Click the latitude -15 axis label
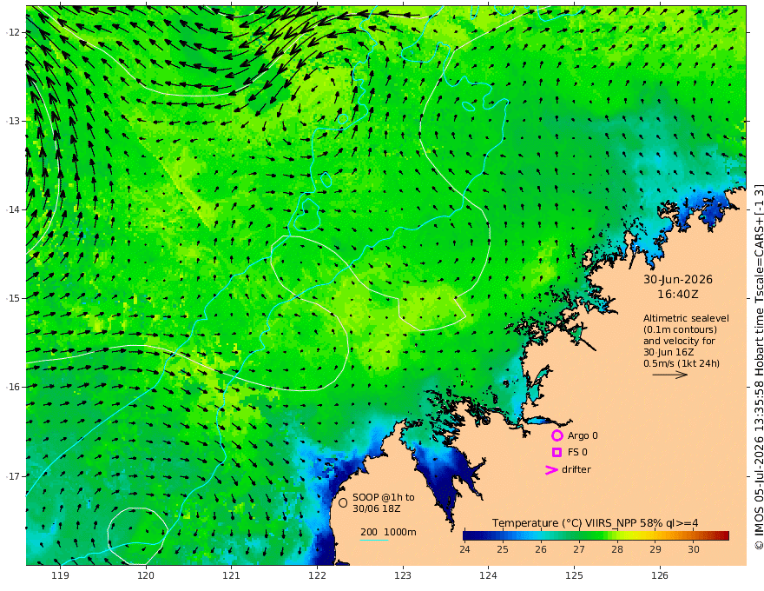 13,298
